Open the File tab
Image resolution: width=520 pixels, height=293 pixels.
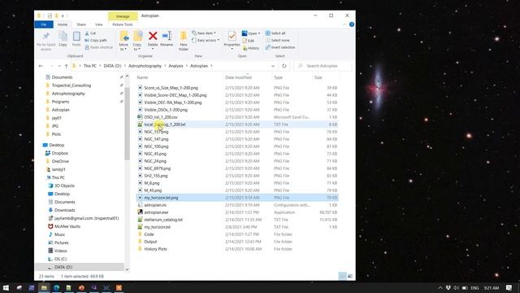[x=44, y=24]
